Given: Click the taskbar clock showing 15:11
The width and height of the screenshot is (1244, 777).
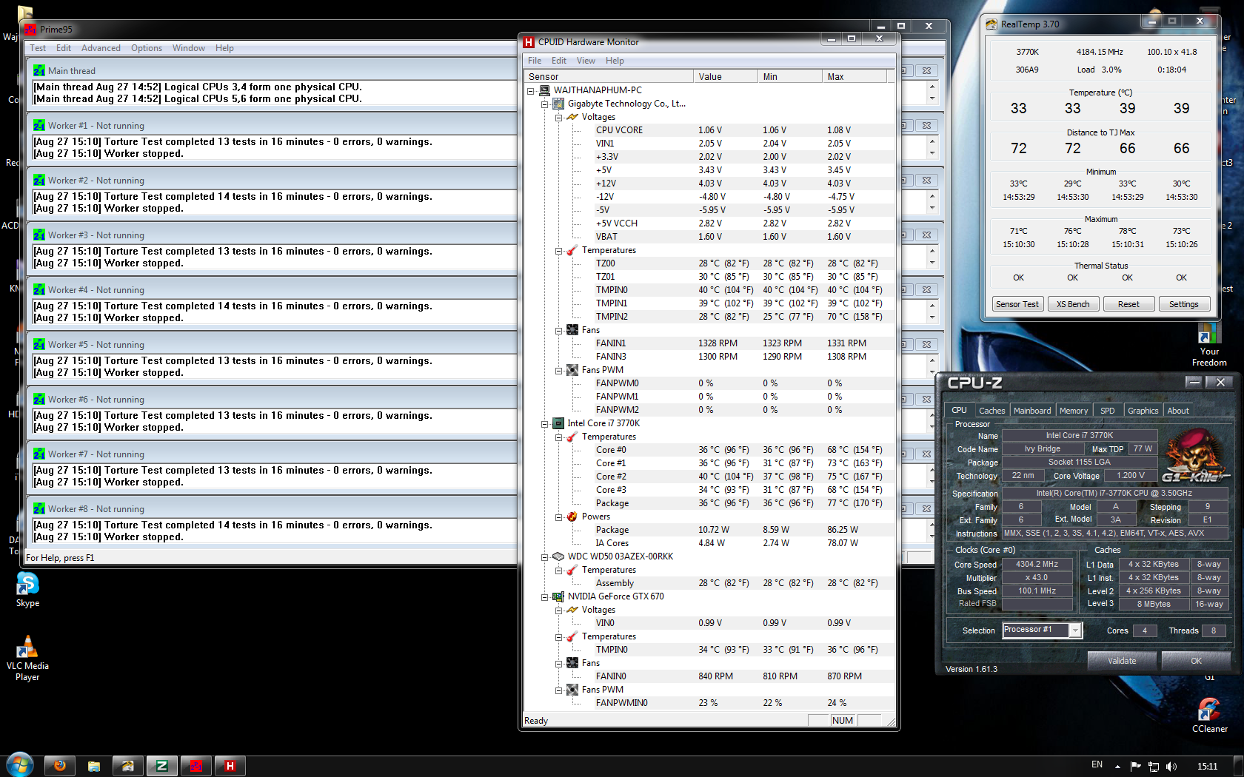Looking at the screenshot, I should [x=1207, y=767].
